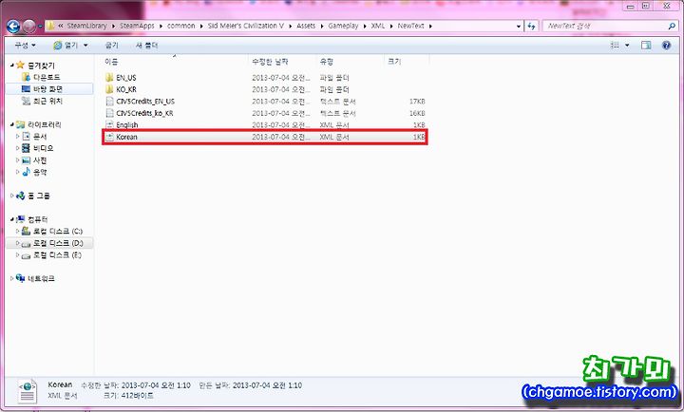Click the EN_US folder name

(126, 78)
